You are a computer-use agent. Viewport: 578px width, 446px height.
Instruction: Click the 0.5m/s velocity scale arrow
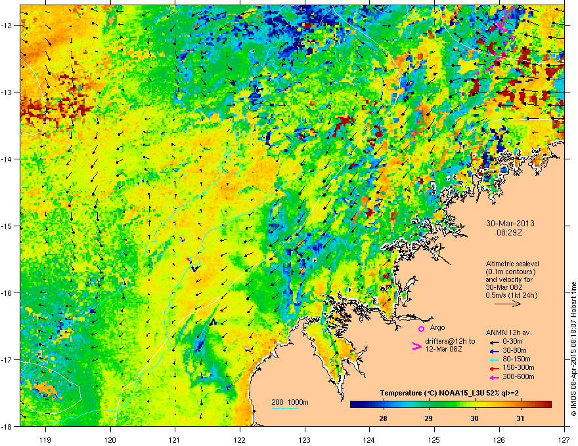point(508,304)
